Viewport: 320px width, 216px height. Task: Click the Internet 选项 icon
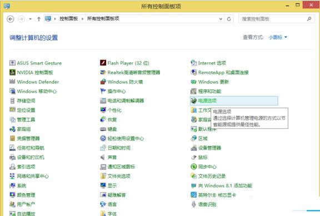(193, 63)
